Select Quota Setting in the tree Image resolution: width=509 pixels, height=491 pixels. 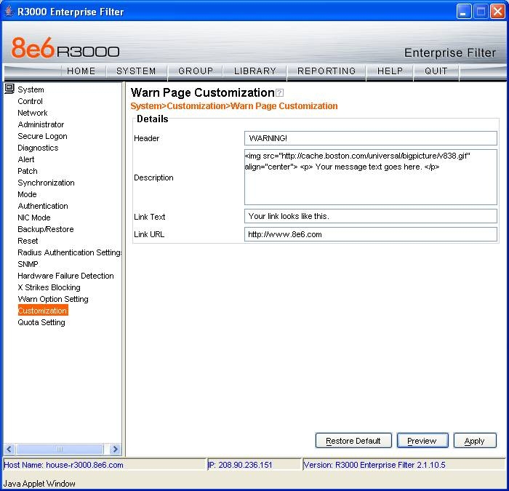[41, 322]
